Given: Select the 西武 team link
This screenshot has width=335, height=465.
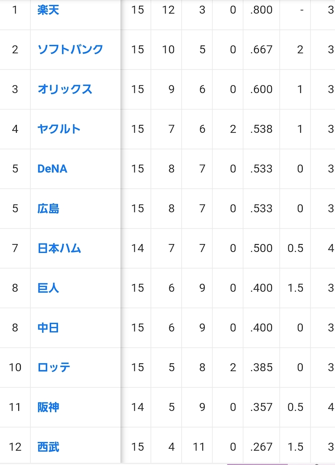Looking at the screenshot, I should (x=48, y=447).
